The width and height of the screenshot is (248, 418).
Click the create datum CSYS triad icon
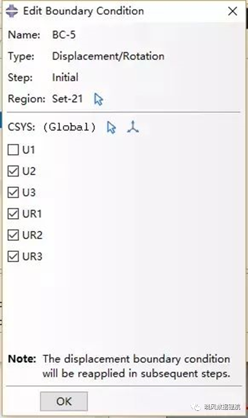(133, 127)
